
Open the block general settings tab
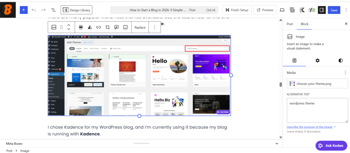click(294, 60)
